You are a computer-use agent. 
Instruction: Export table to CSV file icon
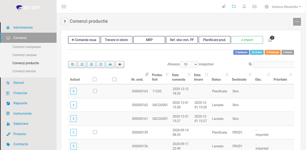91,65
